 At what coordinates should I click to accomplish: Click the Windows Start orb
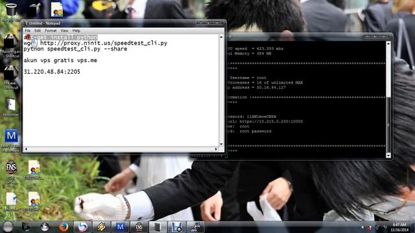click(8, 227)
